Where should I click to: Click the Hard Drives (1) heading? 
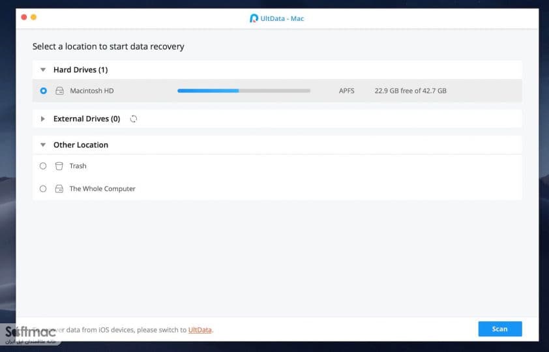81,70
